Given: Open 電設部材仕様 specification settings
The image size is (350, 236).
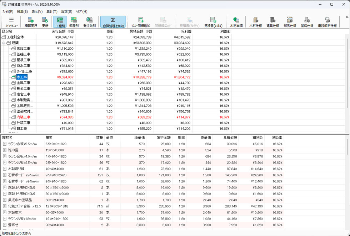Looking at the screenshot, I should 327,22.
